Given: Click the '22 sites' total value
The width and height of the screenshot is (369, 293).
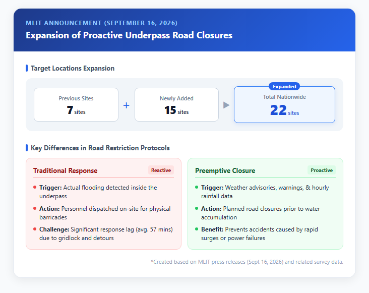Looking at the screenshot, I should point(284,110).
